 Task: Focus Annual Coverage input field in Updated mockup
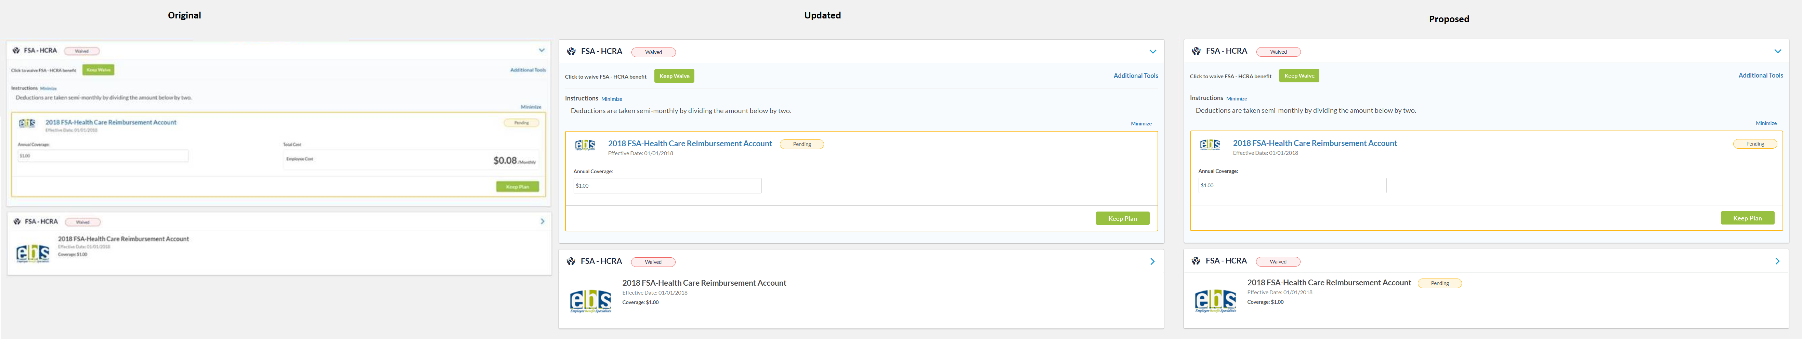coord(667,186)
